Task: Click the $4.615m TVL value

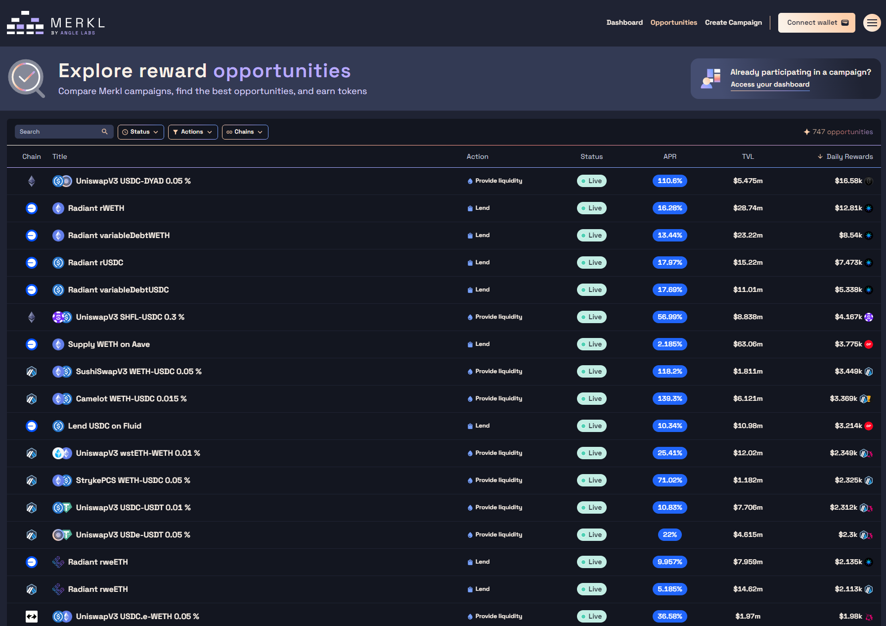Action: click(748, 535)
